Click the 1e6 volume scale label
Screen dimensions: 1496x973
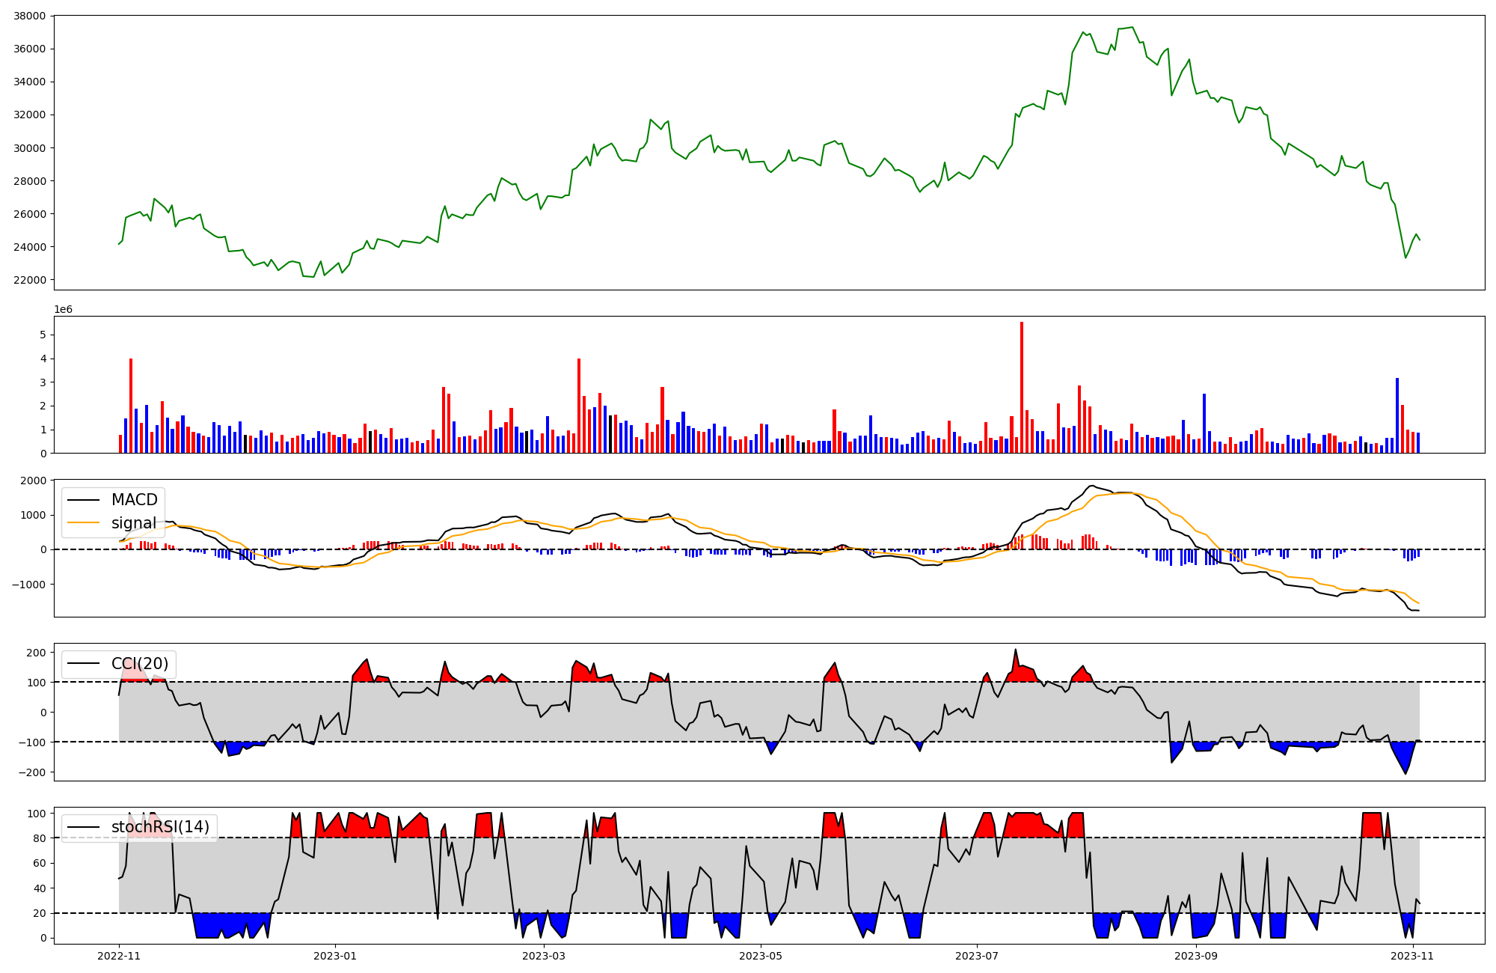pyautogui.click(x=64, y=309)
